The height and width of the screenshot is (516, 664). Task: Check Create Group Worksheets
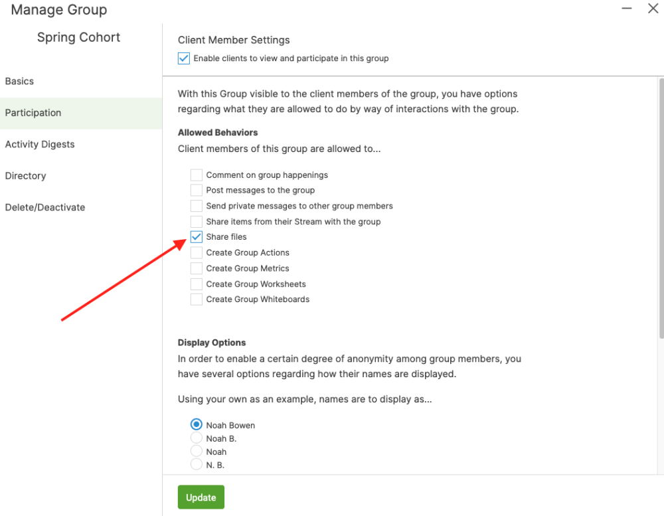[197, 284]
